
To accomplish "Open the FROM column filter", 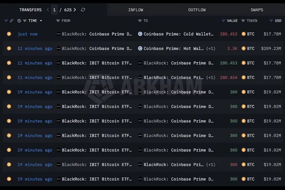I will (58, 21).
